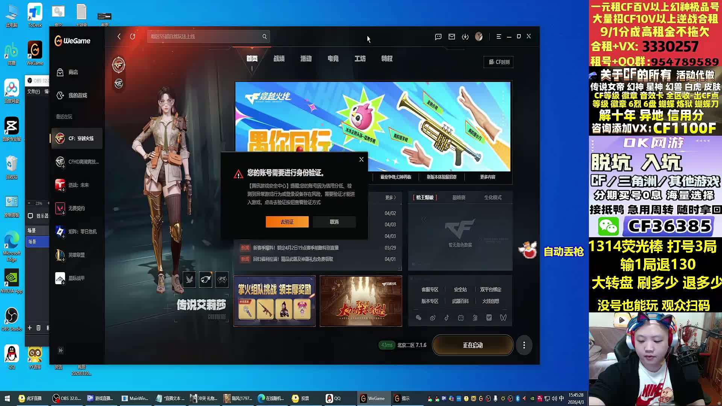Screen dimensions: 722x406
Task: Open the hamburger main menu
Action: [499, 36]
